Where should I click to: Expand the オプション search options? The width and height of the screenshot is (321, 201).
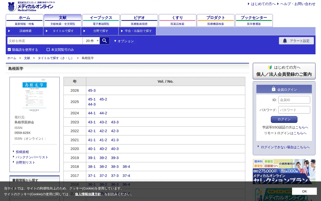(x=124, y=41)
